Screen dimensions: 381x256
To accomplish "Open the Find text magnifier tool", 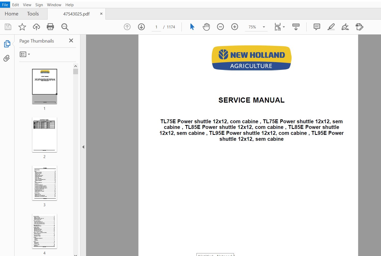I will click(65, 27).
